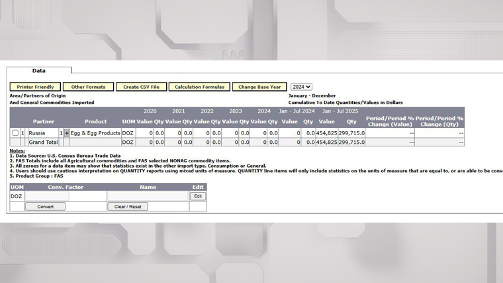This screenshot has width=503, height=283.
Task: Click the UOM header in results table
Action: click(x=128, y=121)
